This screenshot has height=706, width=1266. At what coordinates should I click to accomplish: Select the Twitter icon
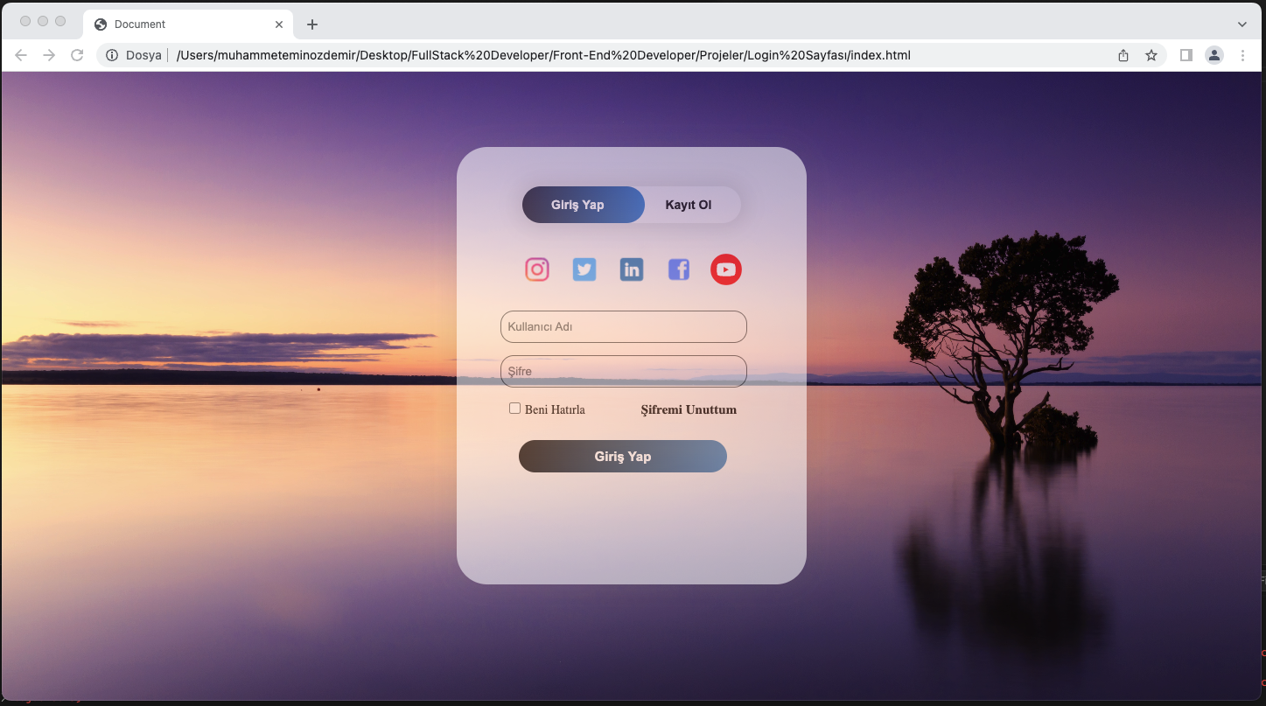click(584, 269)
